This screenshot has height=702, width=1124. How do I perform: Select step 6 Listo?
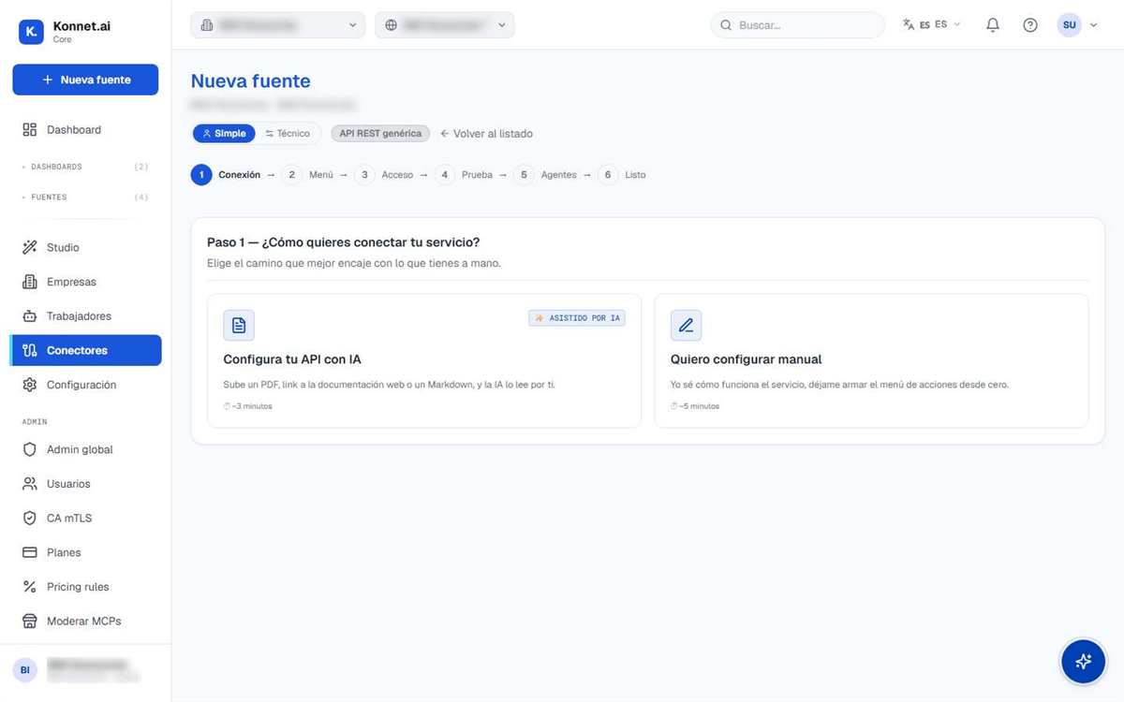pyautogui.click(x=622, y=175)
